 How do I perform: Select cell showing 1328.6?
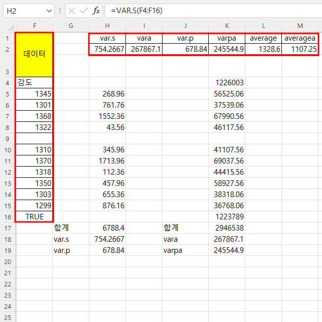(x=263, y=49)
